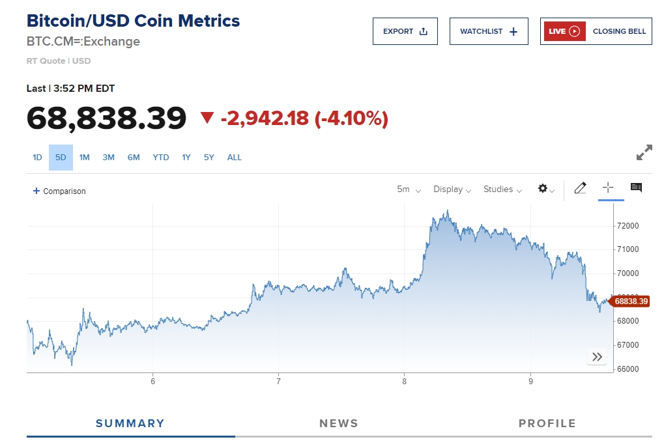Open the 5m interval dropdown
The width and height of the screenshot is (664, 448).
[x=409, y=189]
